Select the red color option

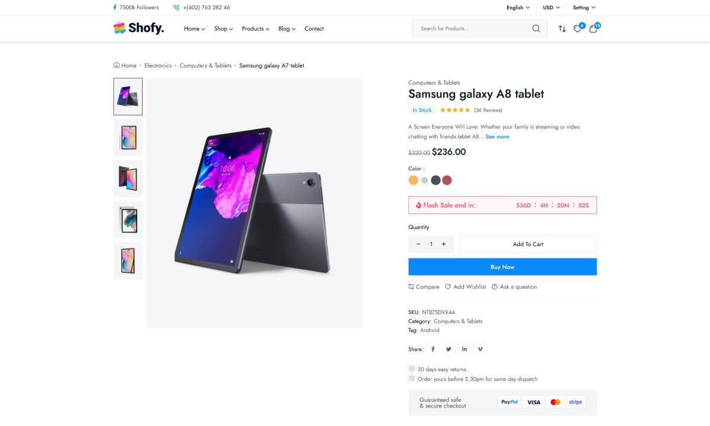coord(447,180)
